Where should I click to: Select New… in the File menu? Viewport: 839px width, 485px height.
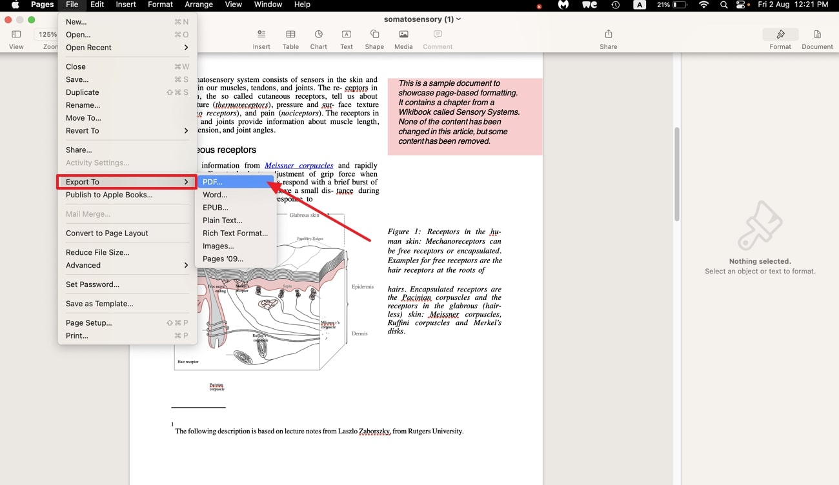(127, 22)
